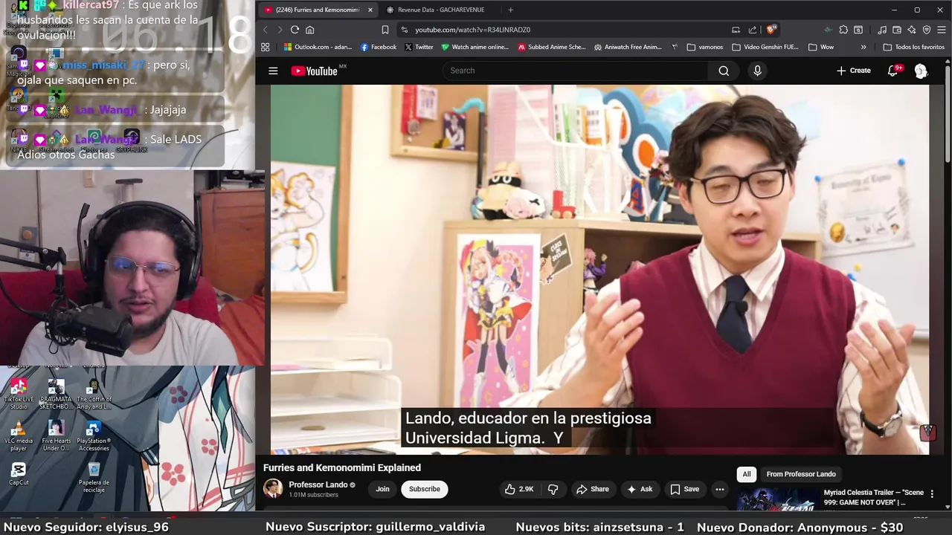The height and width of the screenshot is (535, 952).
Task: Open the Professor Lando channel name link
Action: point(318,484)
